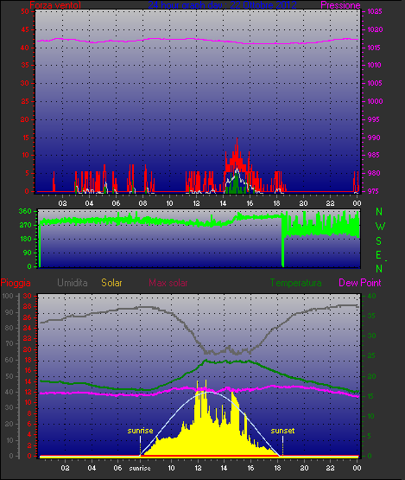
Task: Click the 40 value on temperature axis
Action: point(371,296)
